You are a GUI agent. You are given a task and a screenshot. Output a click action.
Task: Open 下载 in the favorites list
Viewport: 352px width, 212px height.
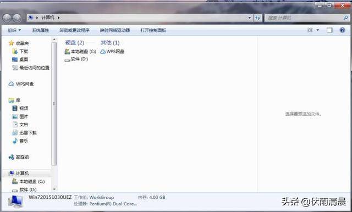24,52
